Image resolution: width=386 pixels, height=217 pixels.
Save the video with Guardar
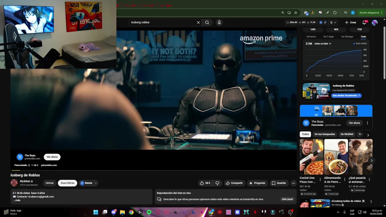click(x=279, y=183)
